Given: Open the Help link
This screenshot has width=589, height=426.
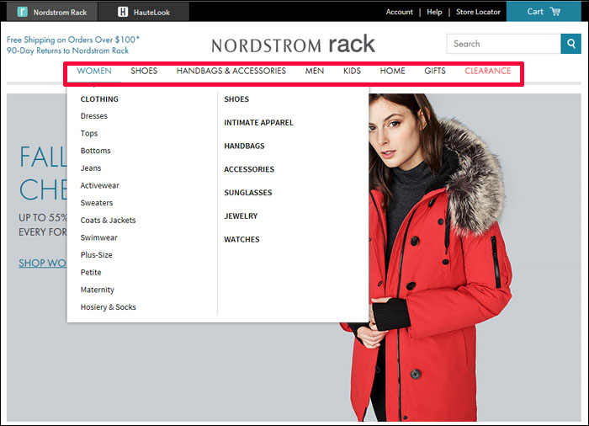Looking at the screenshot, I should [x=434, y=12].
